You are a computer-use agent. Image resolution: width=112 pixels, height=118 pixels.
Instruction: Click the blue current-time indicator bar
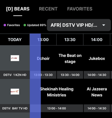pos(35,76)
